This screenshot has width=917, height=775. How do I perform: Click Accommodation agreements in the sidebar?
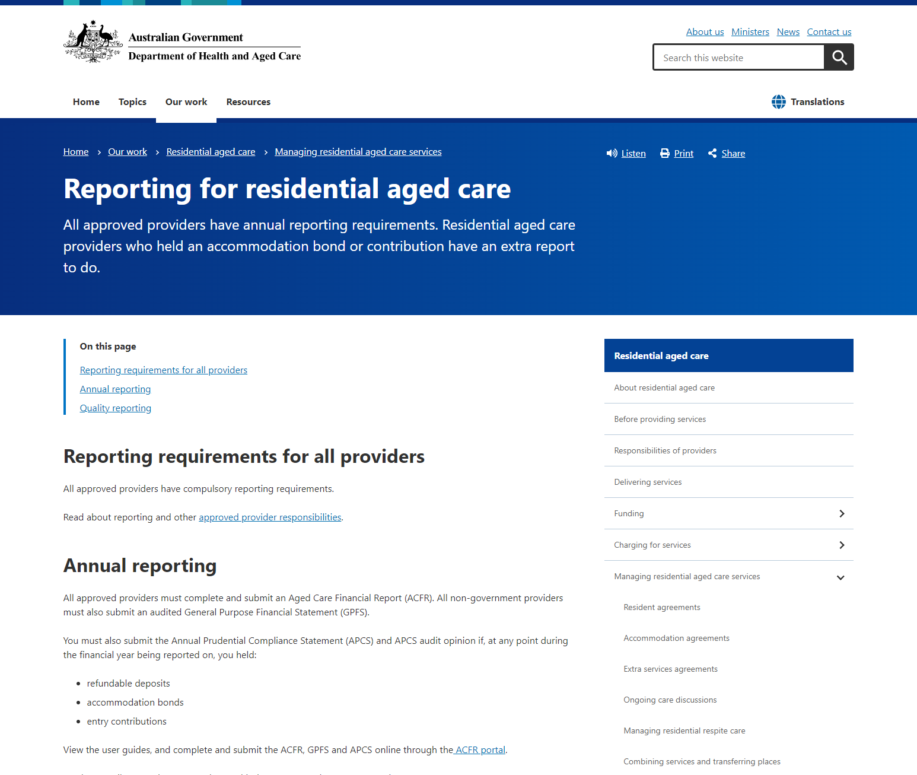pos(676,638)
